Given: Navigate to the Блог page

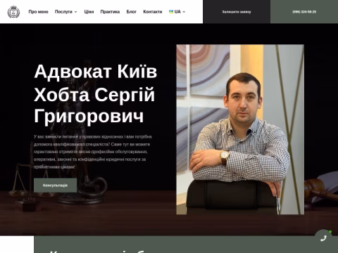Looking at the screenshot, I should [132, 12].
